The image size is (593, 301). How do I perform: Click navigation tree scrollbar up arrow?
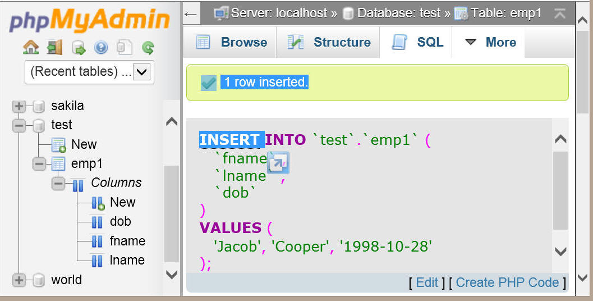[172, 121]
